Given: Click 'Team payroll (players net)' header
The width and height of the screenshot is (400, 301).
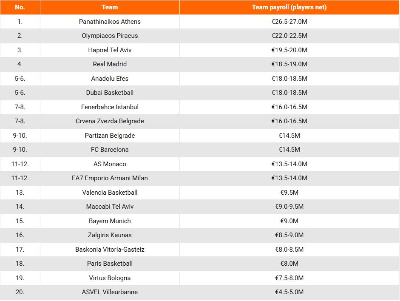Looking at the screenshot, I should [x=289, y=7].
